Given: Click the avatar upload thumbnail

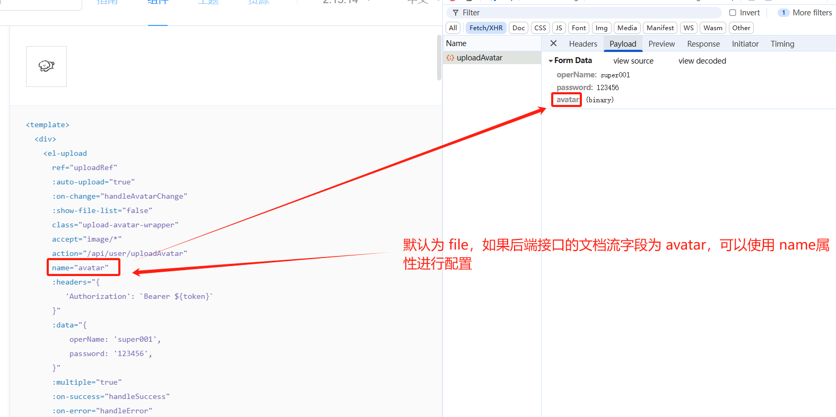Looking at the screenshot, I should coord(46,66).
